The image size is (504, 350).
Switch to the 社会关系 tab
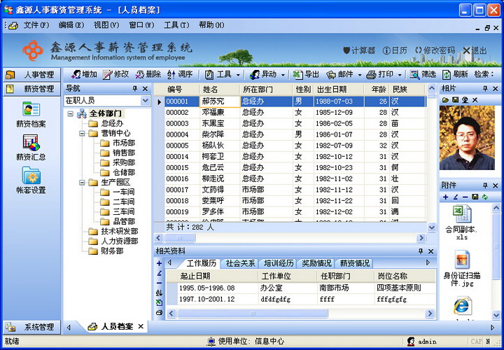tap(240, 263)
